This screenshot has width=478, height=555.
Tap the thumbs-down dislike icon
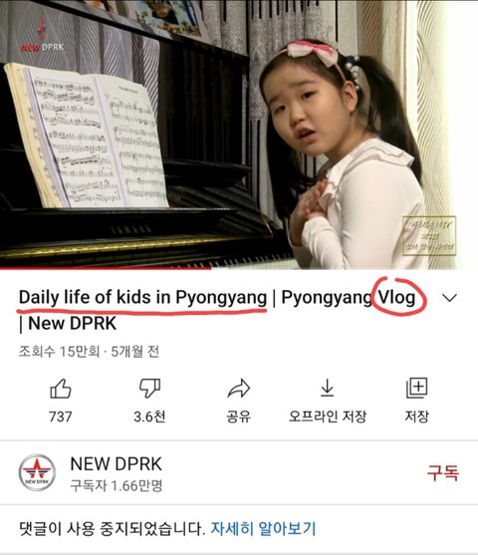tap(149, 389)
